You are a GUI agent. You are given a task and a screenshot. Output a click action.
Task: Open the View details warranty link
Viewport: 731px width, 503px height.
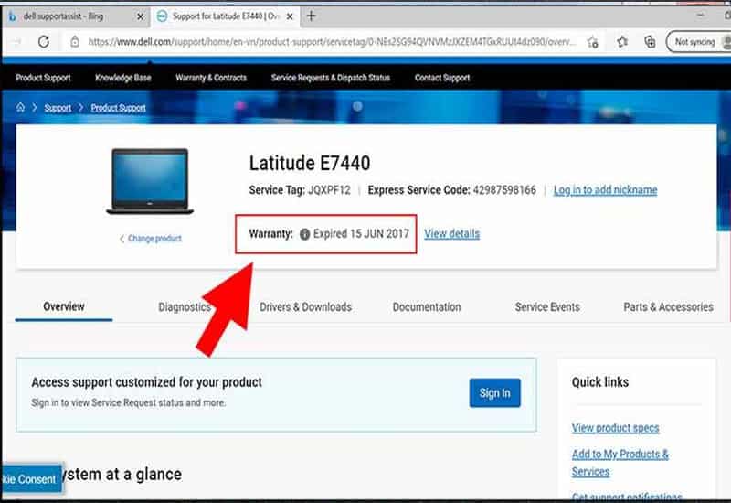tap(451, 234)
